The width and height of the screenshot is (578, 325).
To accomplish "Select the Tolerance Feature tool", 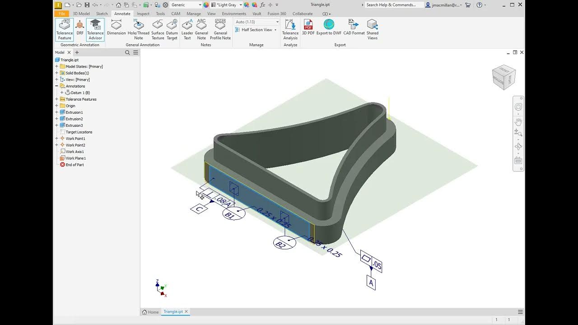I will click(65, 30).
